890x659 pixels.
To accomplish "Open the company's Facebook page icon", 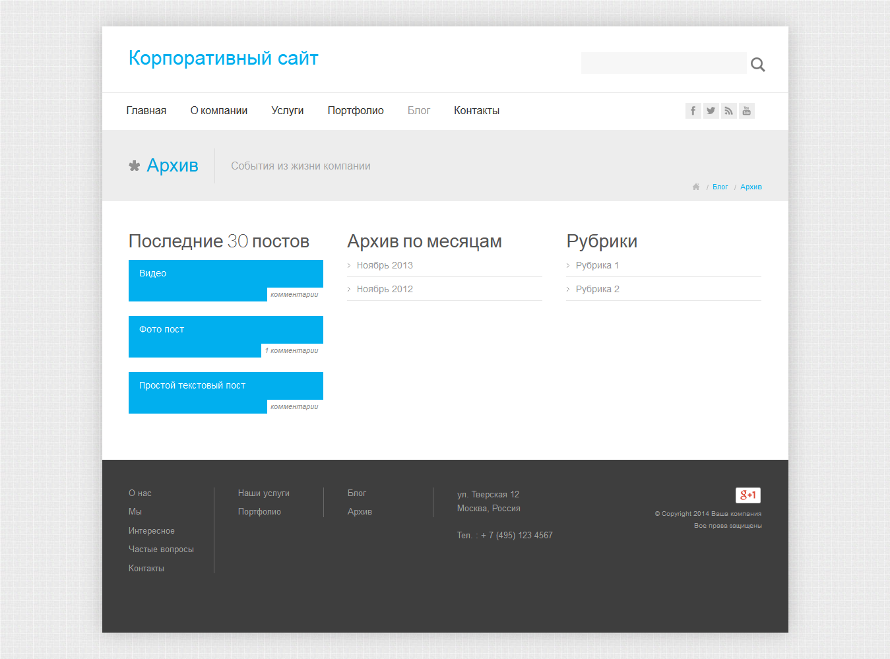I will coord(693,111).
